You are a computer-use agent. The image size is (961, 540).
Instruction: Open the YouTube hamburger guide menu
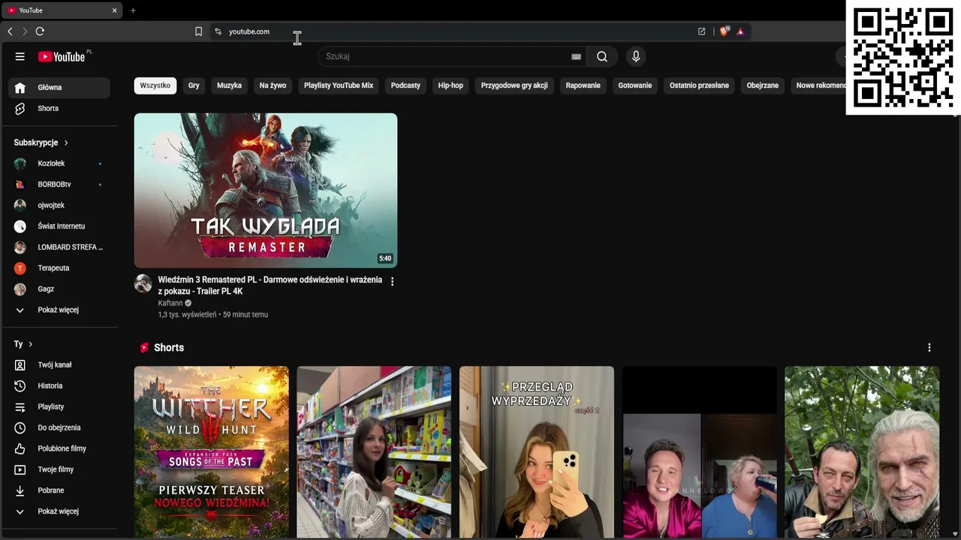click(20, 56)
